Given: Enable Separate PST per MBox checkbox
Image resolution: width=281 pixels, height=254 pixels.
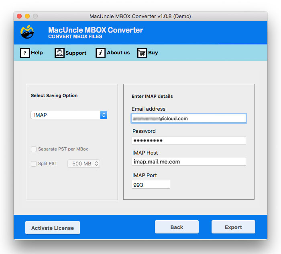Looking at the screenshot, I should pyautogui.click(x=34, y=149).
